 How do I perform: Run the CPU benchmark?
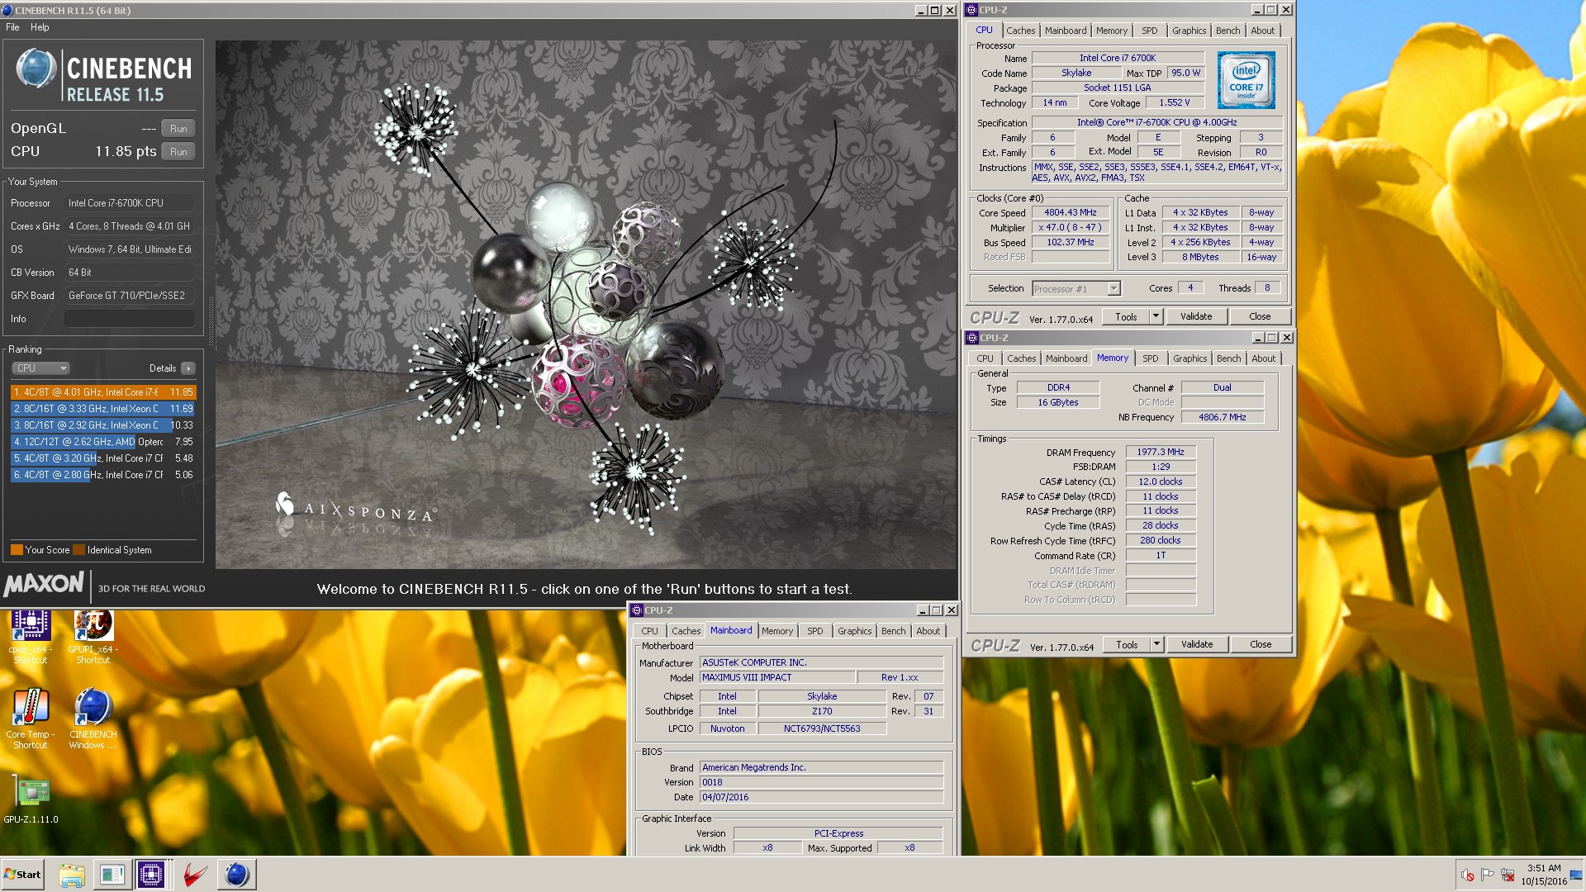click(x=178, y=152)
